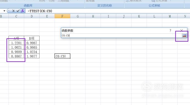
Task: Confirm formula with the checkmark icon
Action: pos(18,11)
